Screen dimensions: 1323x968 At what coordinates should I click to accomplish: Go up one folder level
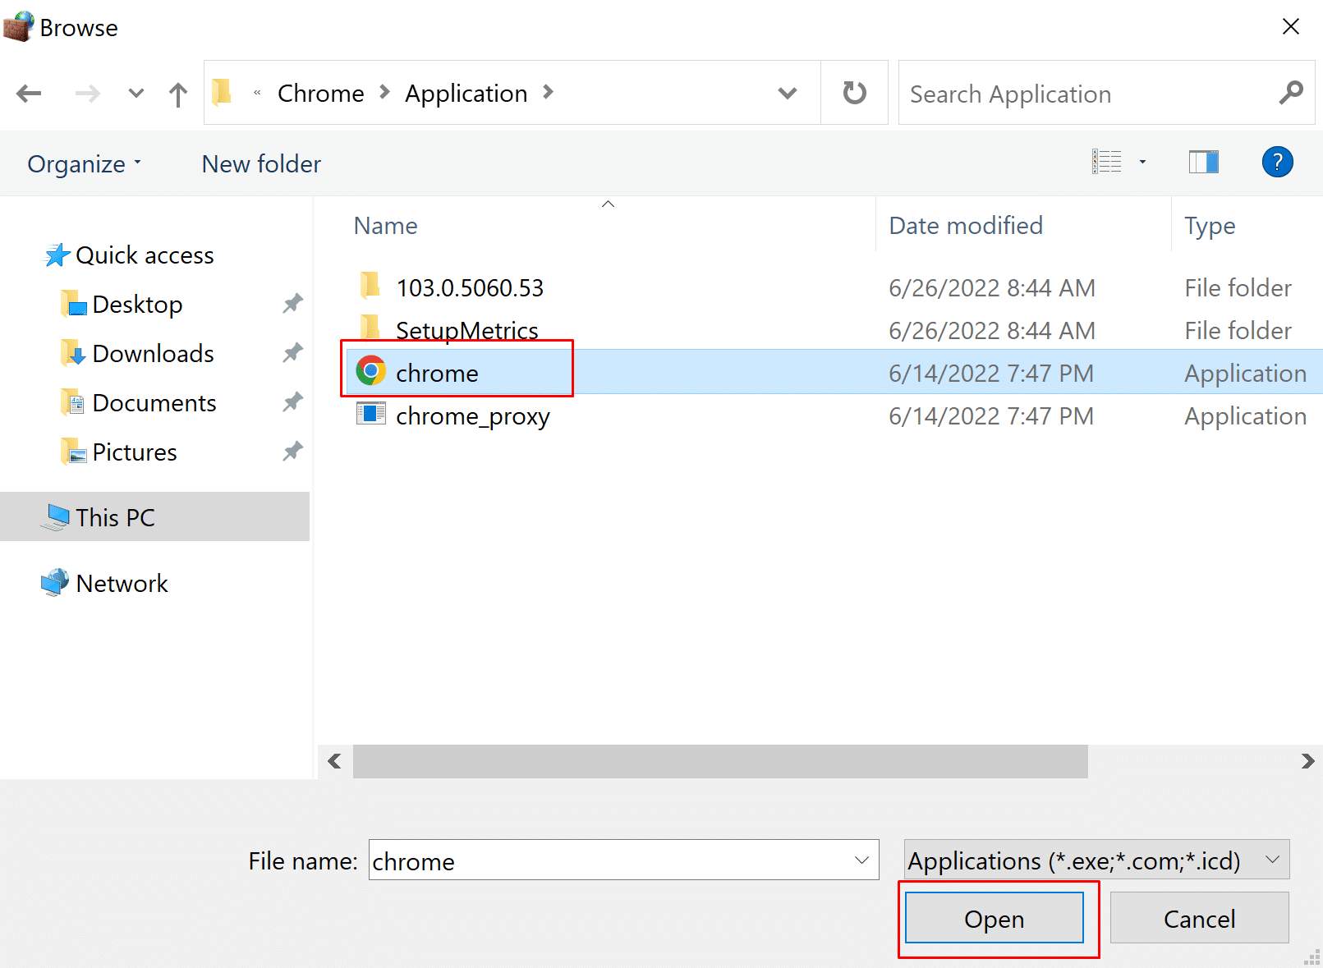click(178, 94)
